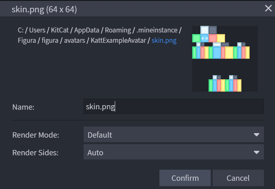Screen dimensions: 275x189
Task: Cancel the texture properties dialog
Action: pyautogui.click(x=238, y=178)
